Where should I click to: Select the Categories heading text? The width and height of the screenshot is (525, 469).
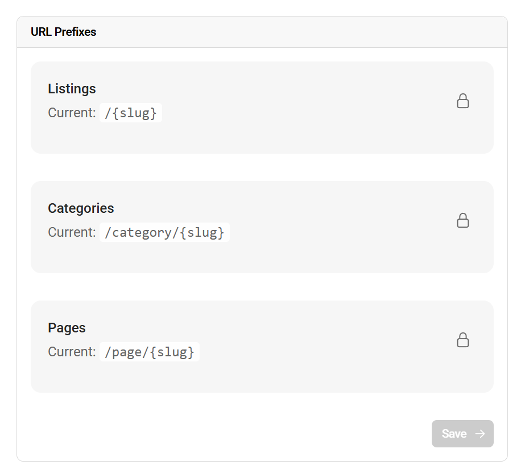[81, 208]
